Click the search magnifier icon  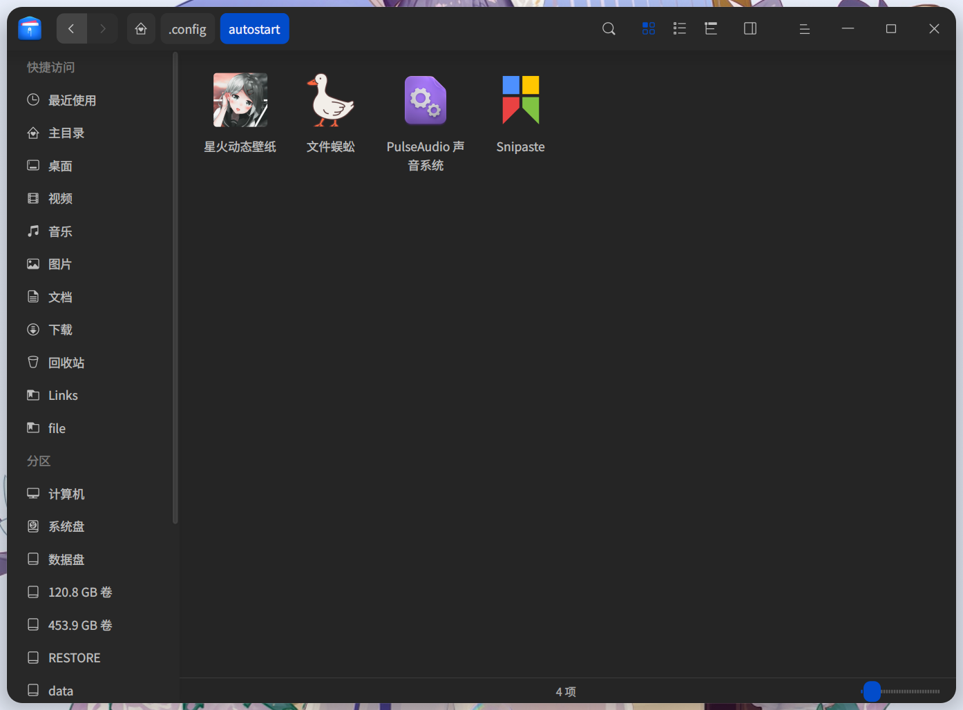(609, 29)
